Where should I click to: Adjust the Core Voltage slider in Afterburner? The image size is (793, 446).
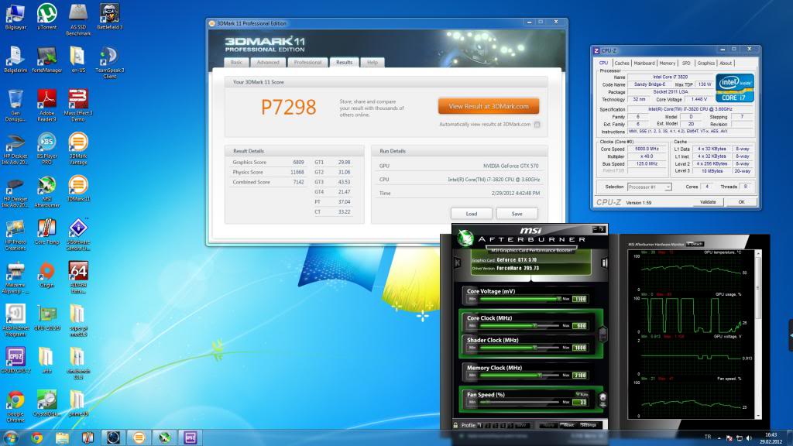pos(520,299)
